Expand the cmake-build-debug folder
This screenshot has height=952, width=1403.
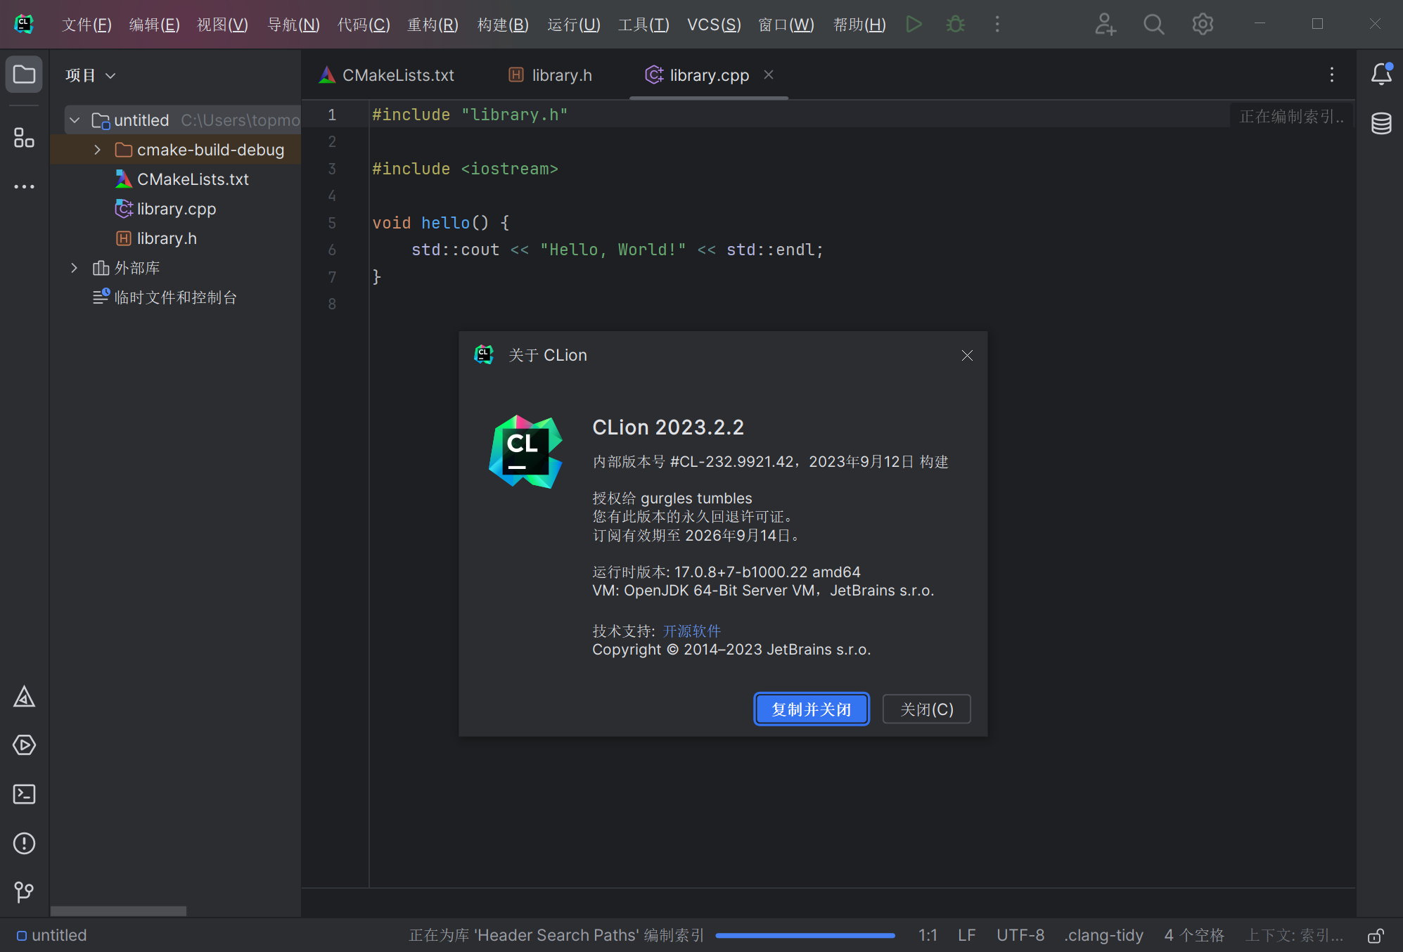click(97, 150)
